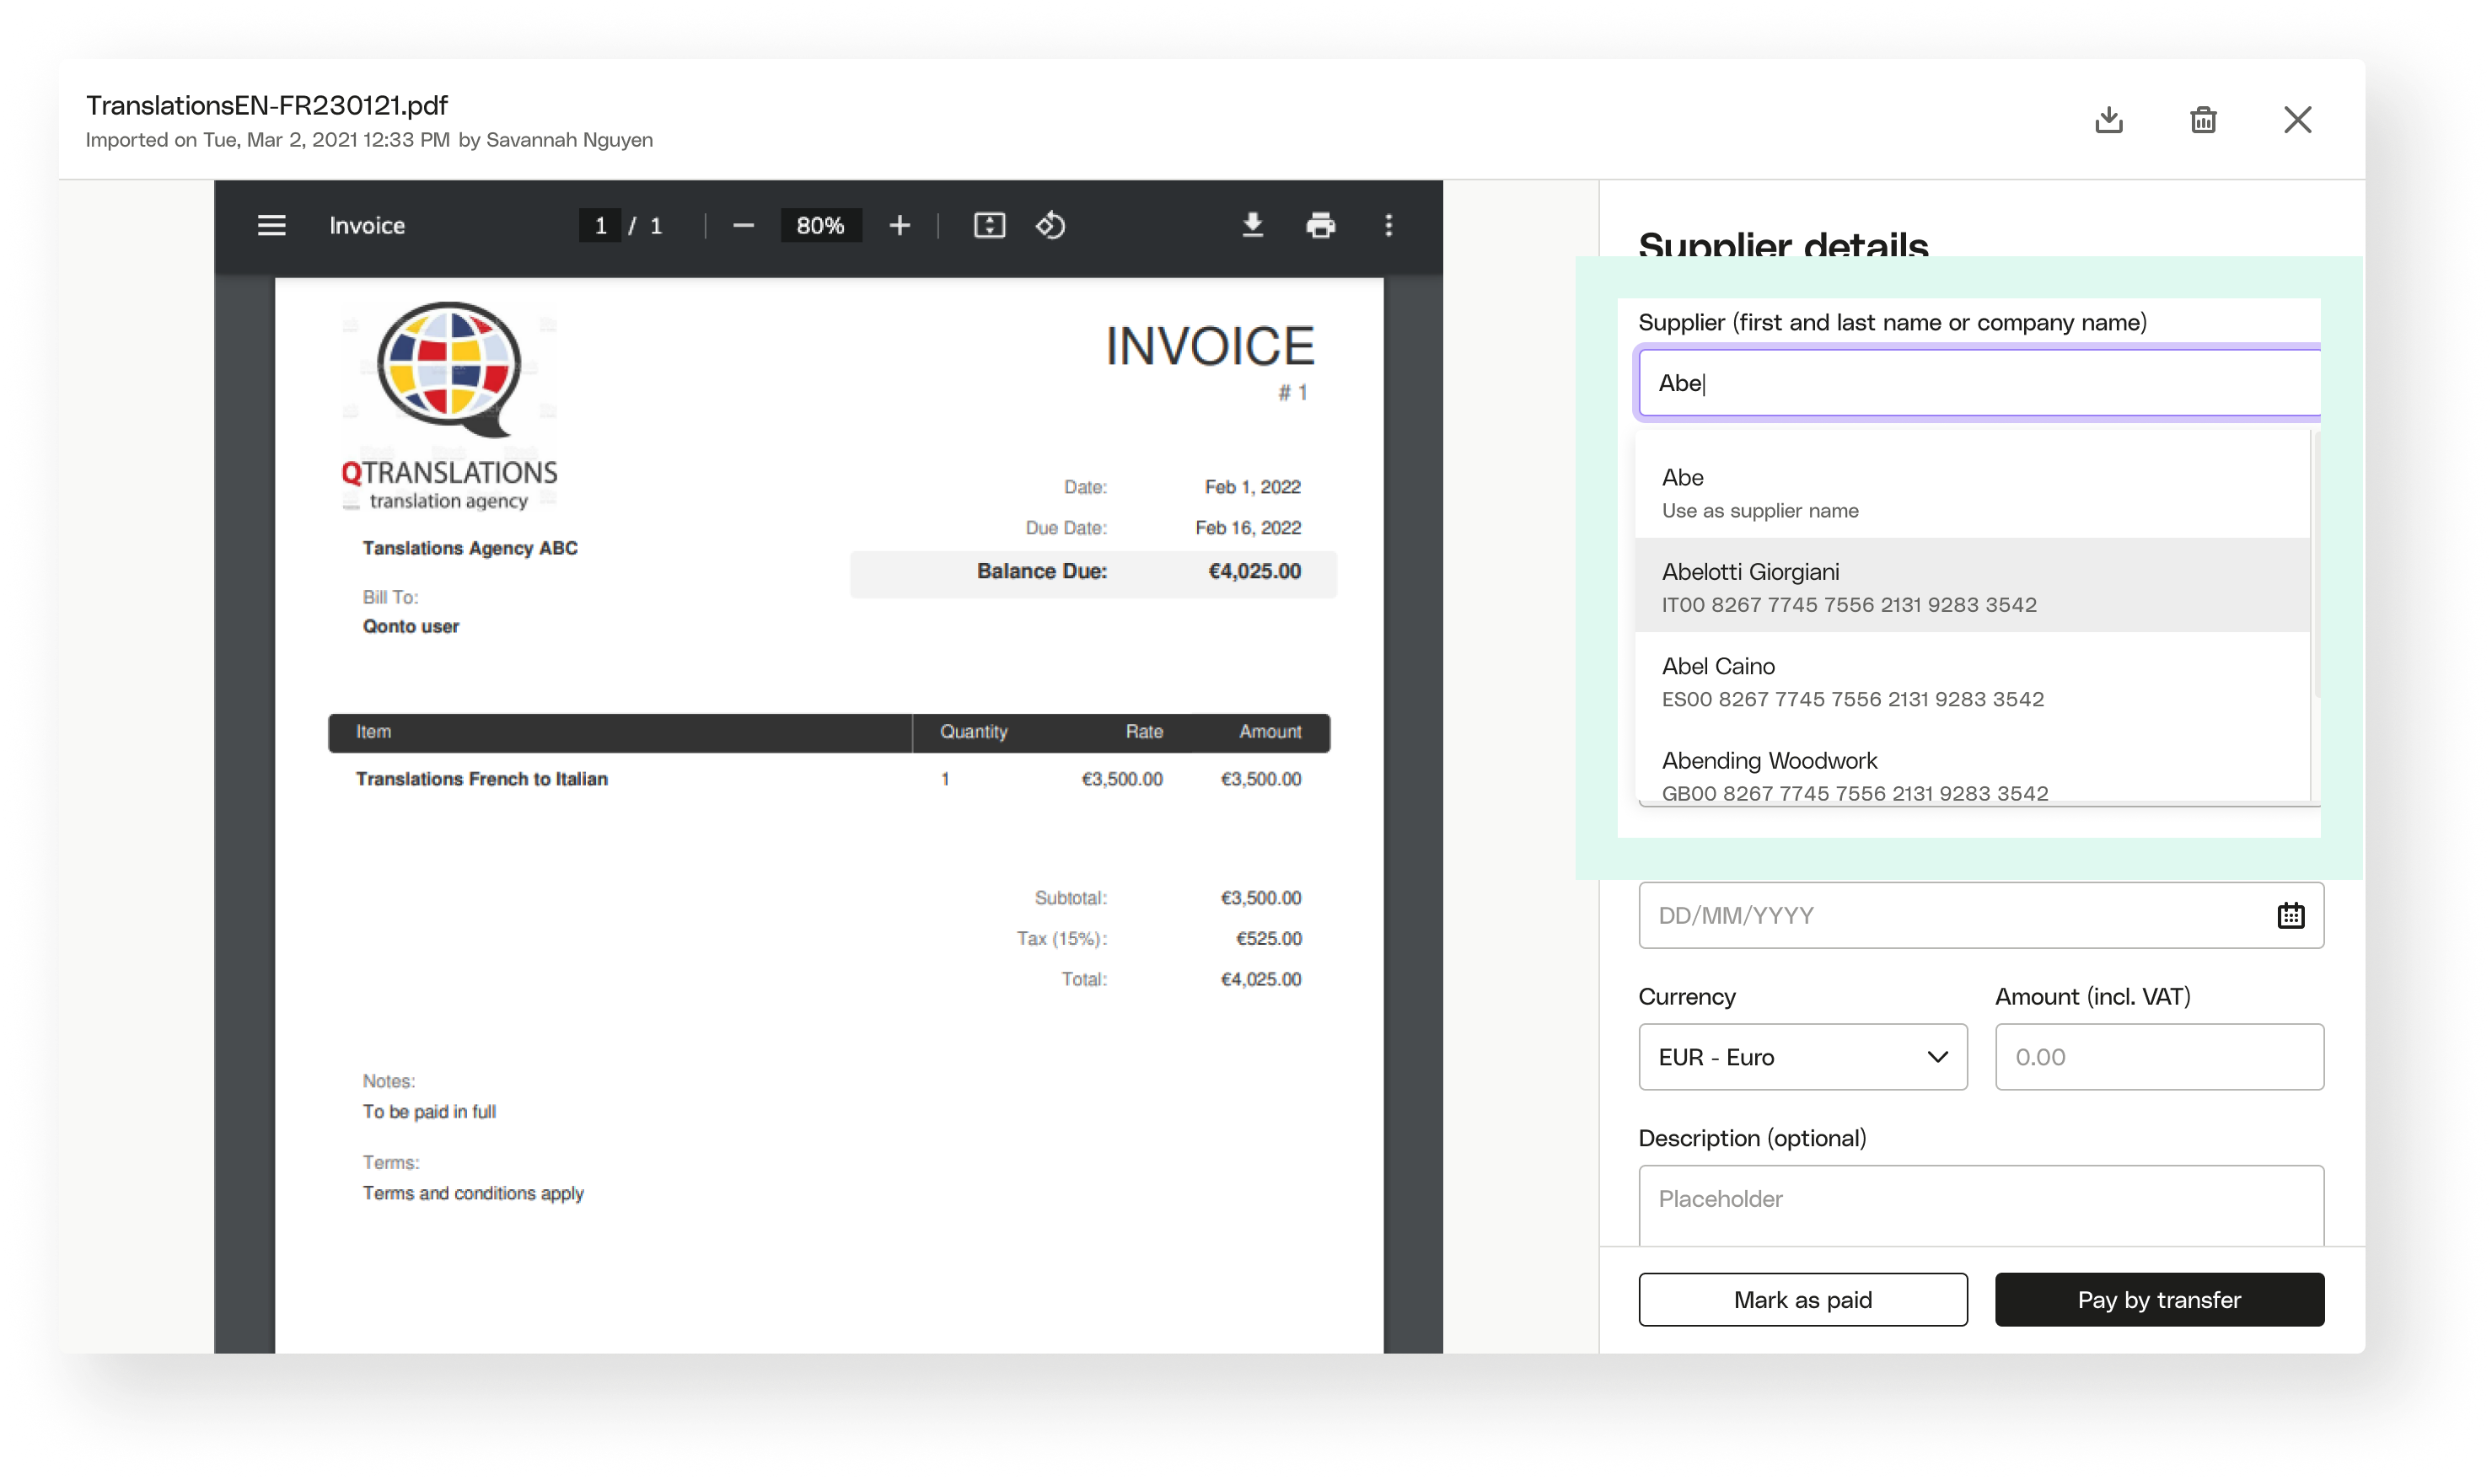Download the invoice file from header
Viewport: 2492px width, 1480px height.
coord(2108,120)
